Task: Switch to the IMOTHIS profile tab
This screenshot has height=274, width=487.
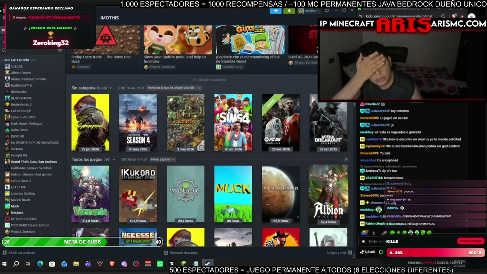Action: pyautogui.click(x=110, y=18)
